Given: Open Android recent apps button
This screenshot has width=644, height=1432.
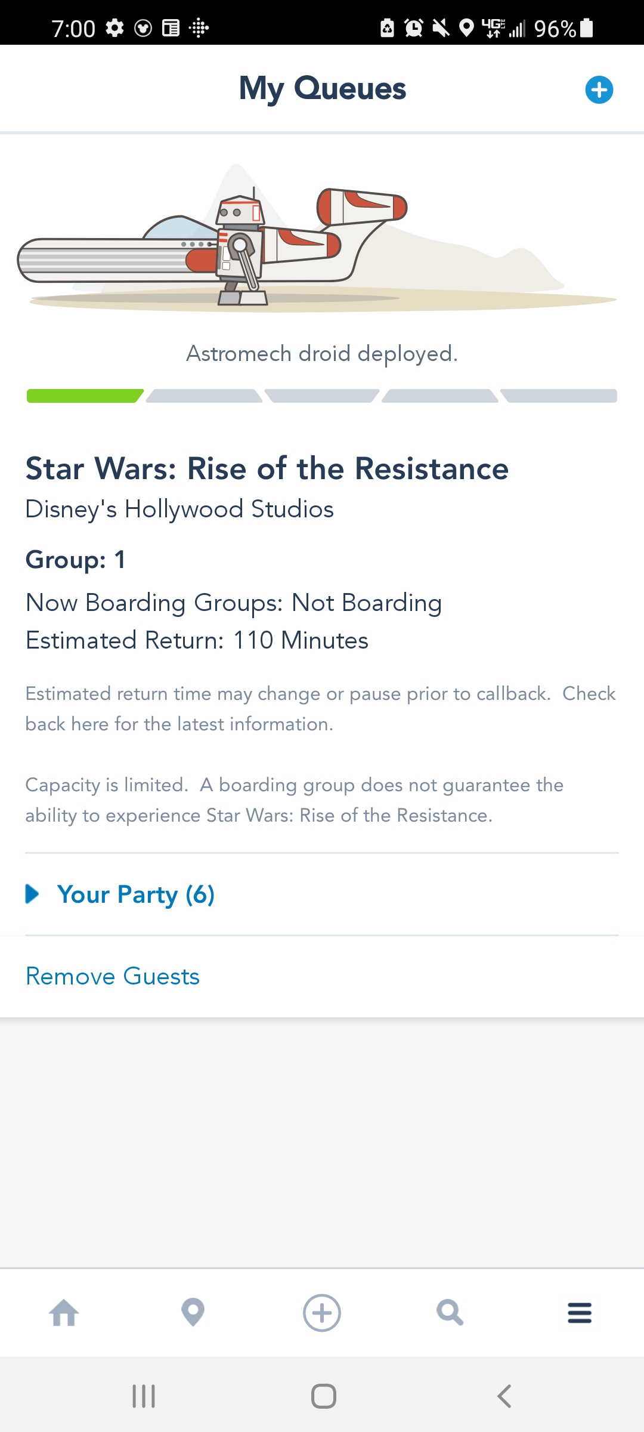Looking at the screenshot, I should 144,1396.
